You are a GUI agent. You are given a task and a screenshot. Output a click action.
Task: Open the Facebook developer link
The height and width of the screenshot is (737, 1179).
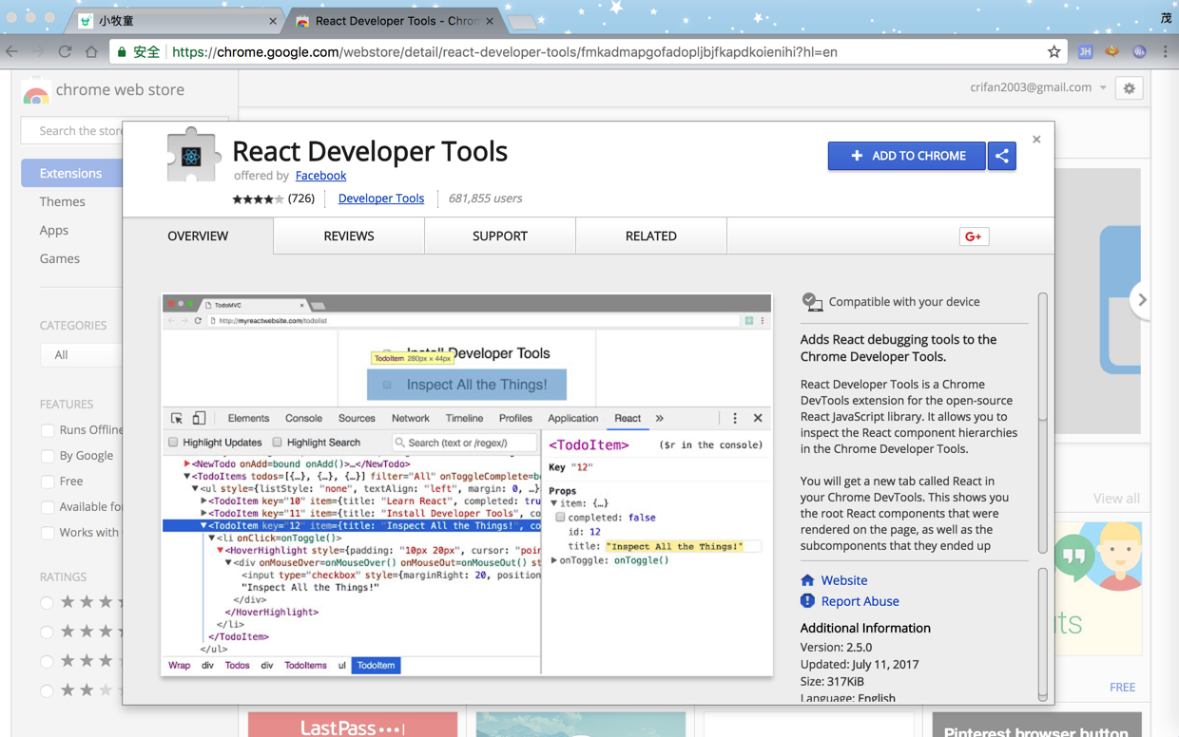tap(320, 176)
